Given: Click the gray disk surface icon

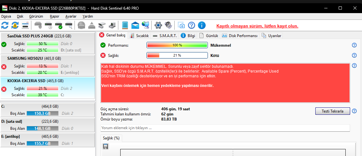Looking at the screenshot, I should pyautogui.click(x=82, y=25).
